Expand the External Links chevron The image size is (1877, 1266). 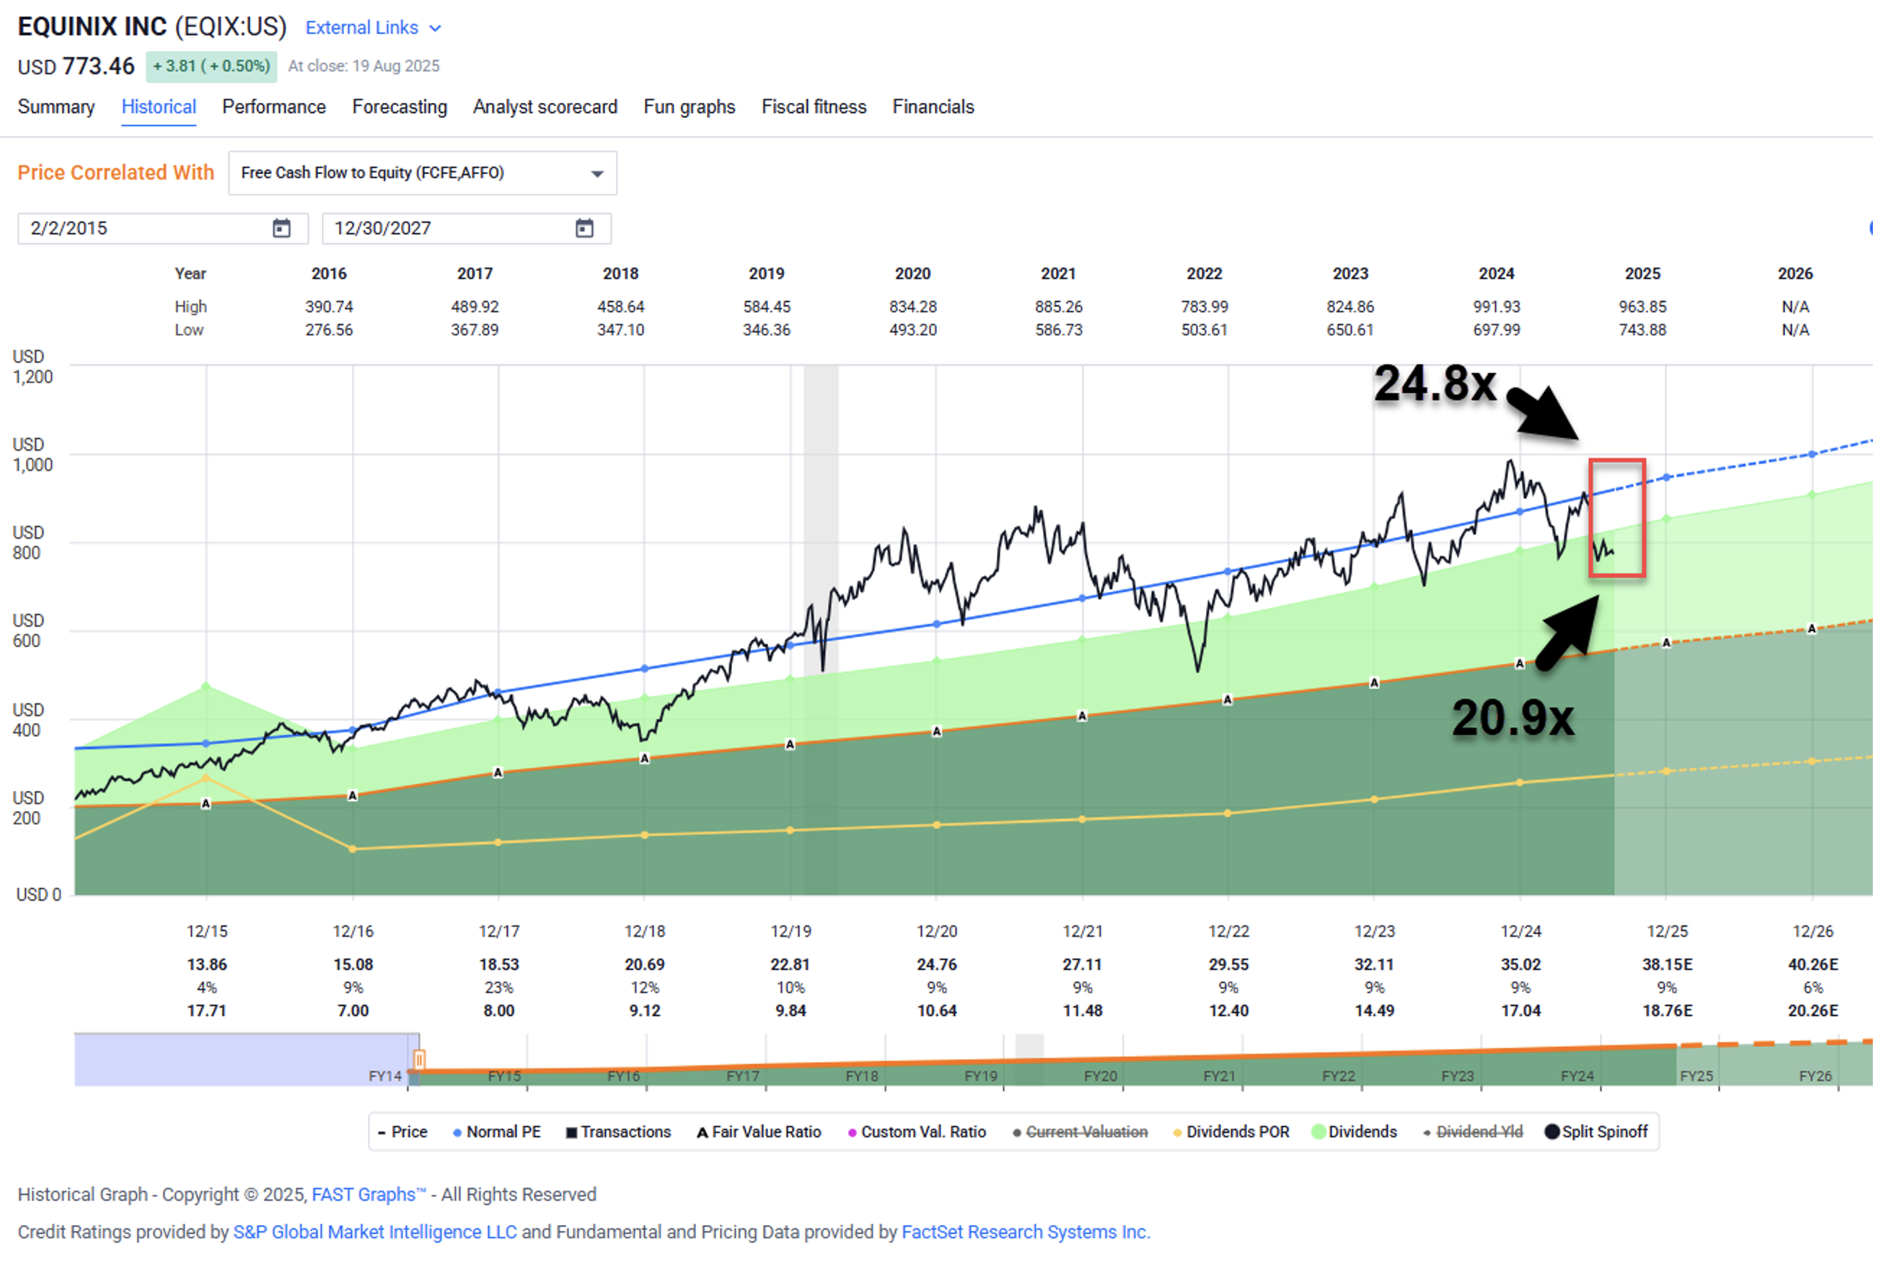click(435, 28)
